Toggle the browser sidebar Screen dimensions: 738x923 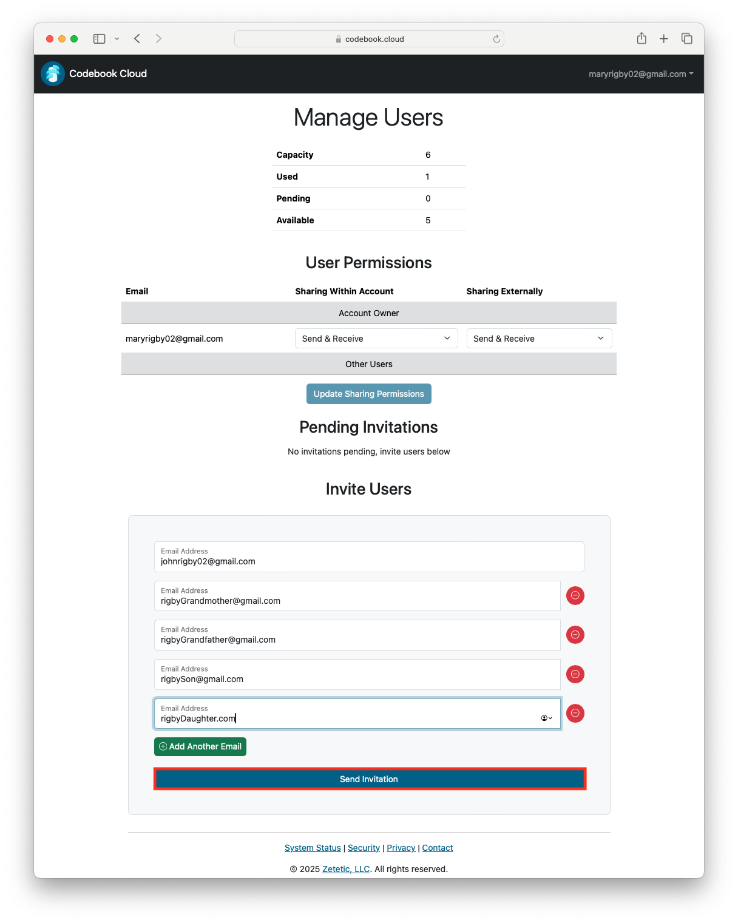(x=99, y=38)
